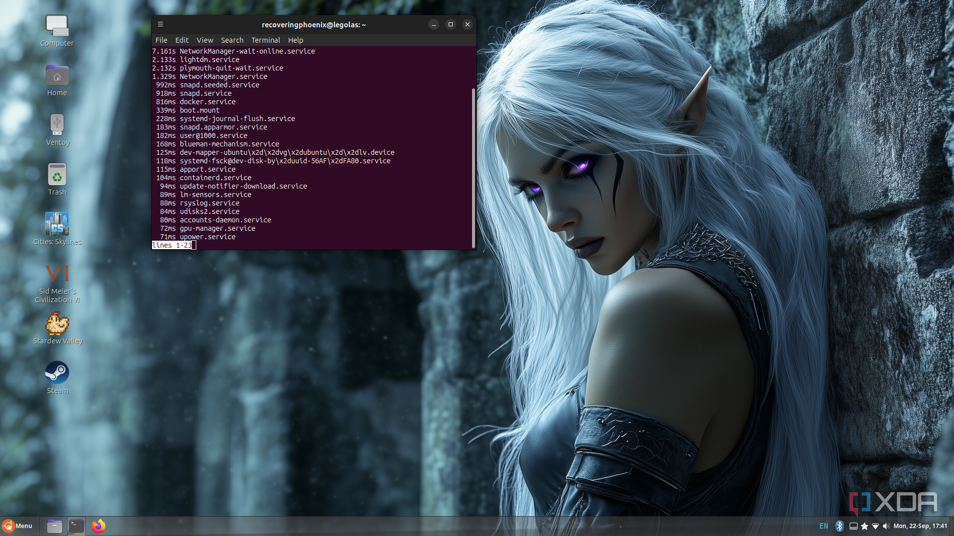
Task: Open the Terminal menu
Action: (x=265, y=40)
